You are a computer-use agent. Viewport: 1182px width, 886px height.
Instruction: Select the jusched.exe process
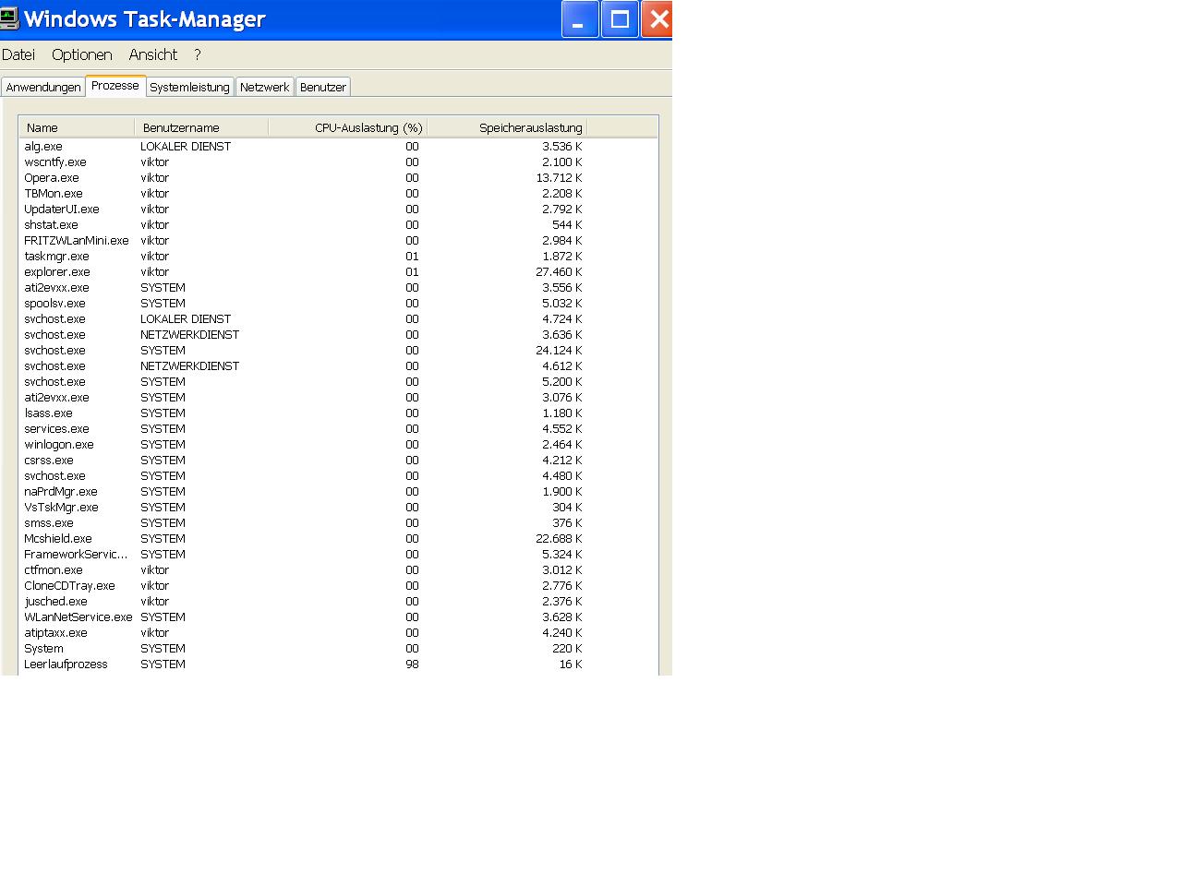338,602
